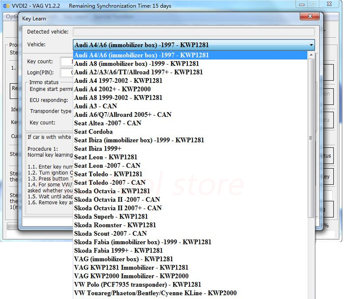344x299 pixels.
Task: Choose Seat Toledo - KWP1281
Action: pyautogui.click(x=190, y=174)
